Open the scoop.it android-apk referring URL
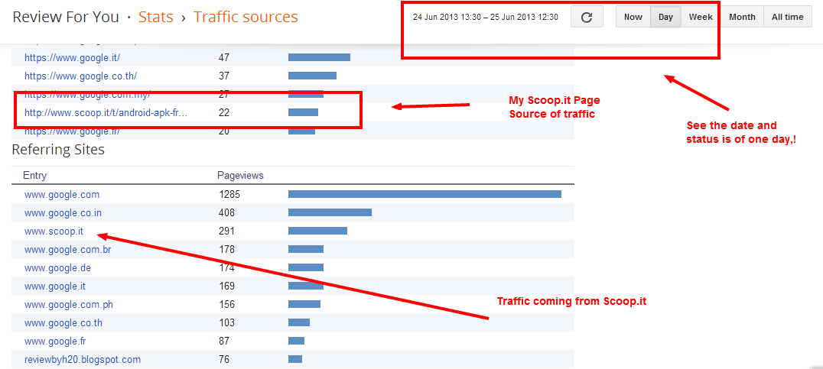The height and width of the screenshot is (369, 823). tap(106, 112)
